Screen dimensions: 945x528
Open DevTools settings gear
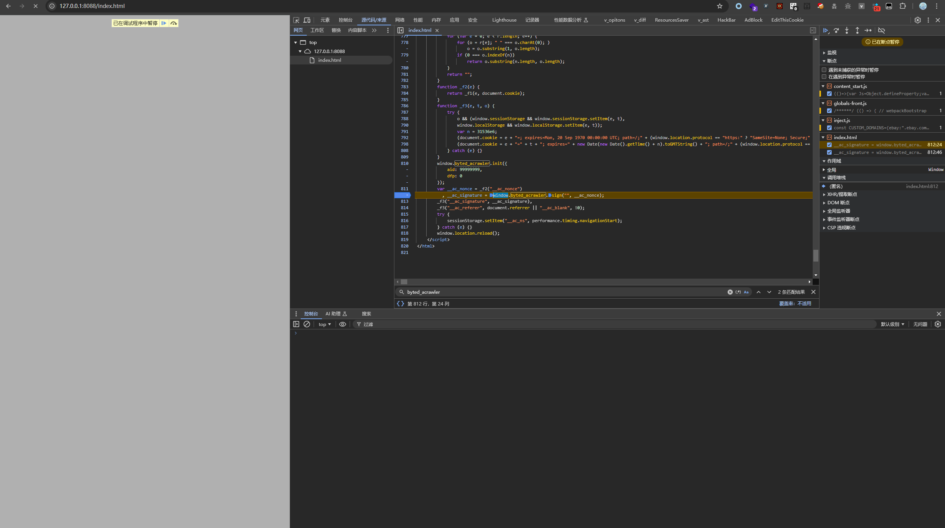tap(918, 20)
